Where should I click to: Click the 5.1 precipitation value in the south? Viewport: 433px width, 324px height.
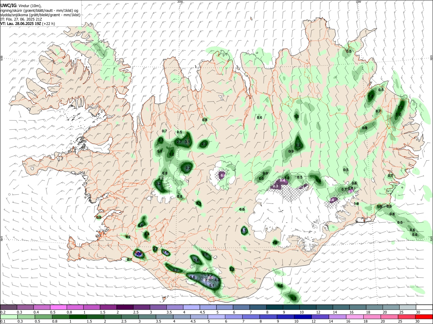tap(212, 286)
